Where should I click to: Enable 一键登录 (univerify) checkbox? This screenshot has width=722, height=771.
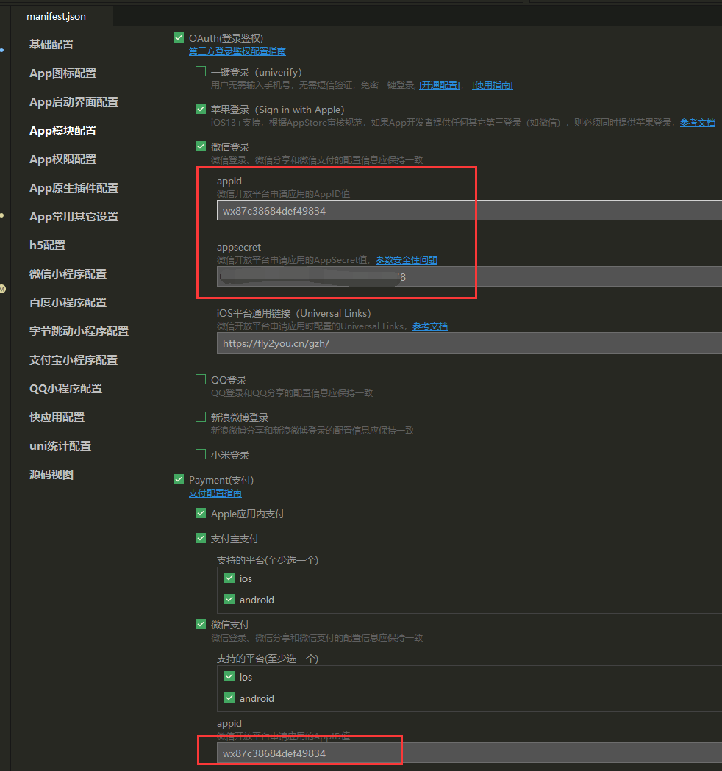[201, 72]
